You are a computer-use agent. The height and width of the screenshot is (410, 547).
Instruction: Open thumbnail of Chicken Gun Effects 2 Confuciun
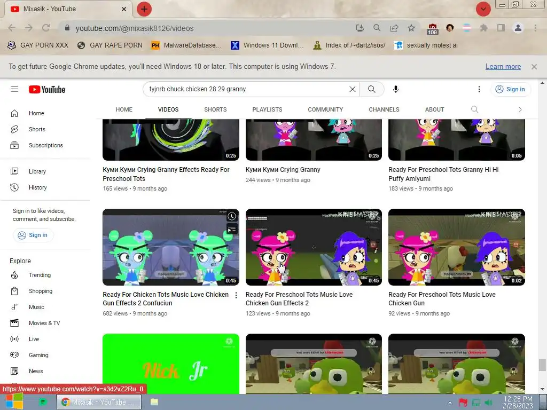point(171,247)
